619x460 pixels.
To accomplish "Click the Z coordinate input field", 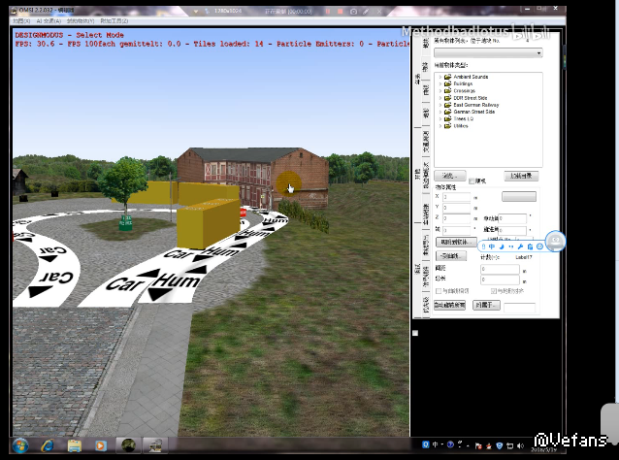I will coord(456,218).
